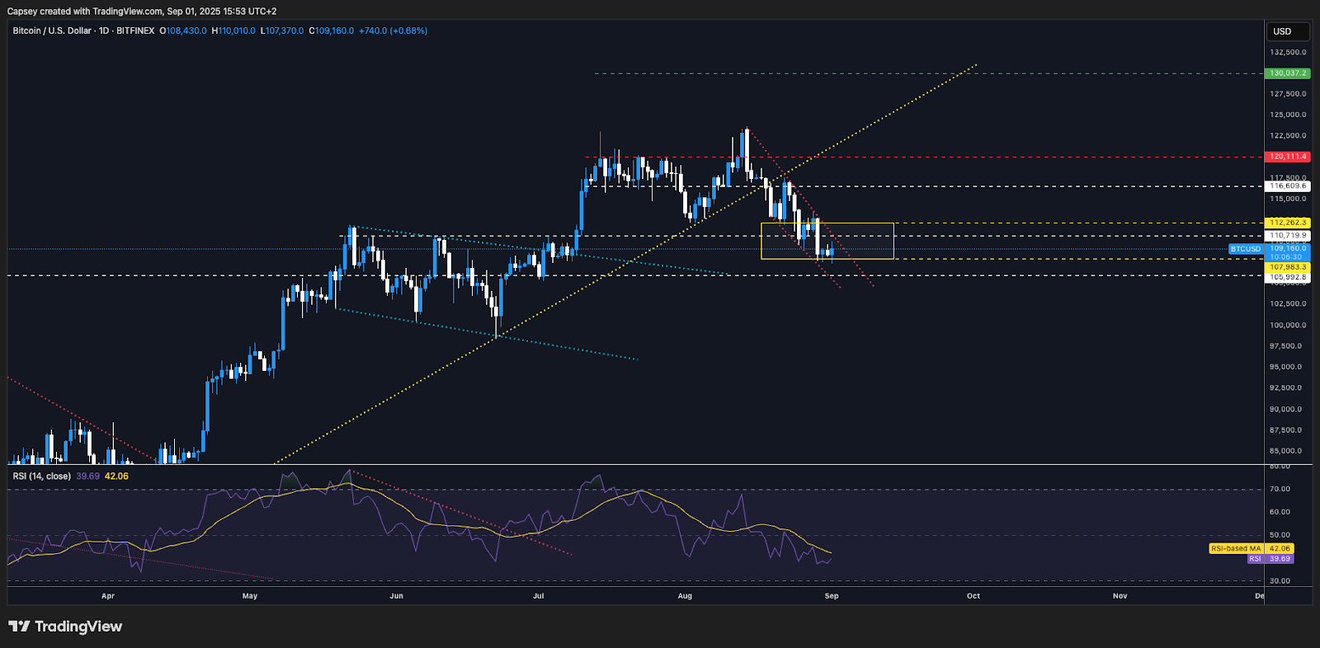Click the blue BTCUSD symbol tag
The height and width of the screenshot is (648, 1320).
(1245, 249)
